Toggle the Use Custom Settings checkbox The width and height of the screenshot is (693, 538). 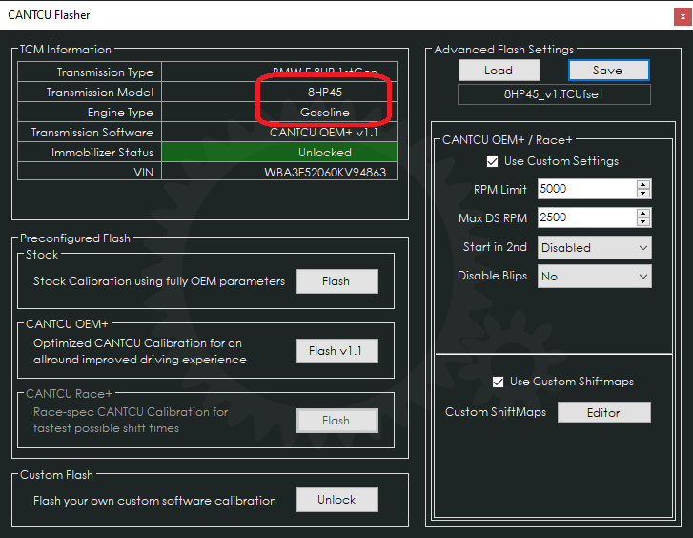click(x=492, y=161)
